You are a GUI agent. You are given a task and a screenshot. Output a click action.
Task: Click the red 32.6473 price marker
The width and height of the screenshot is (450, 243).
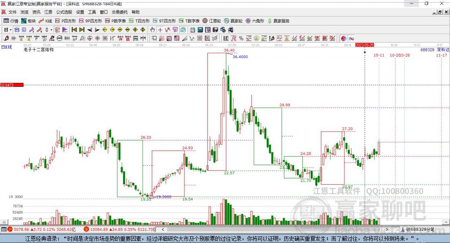[x=12, y=85]
